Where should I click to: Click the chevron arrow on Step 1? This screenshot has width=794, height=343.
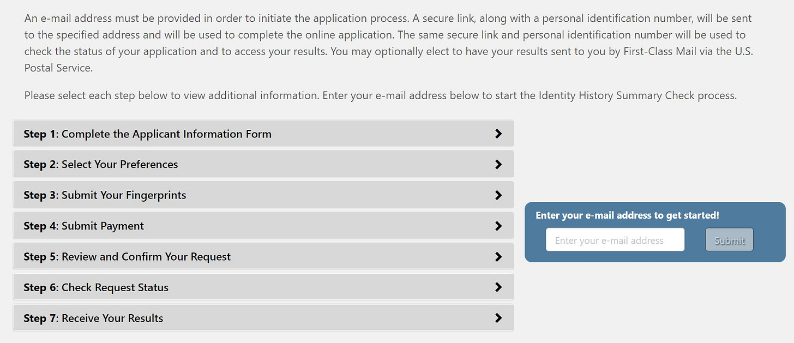pos(498,133)
